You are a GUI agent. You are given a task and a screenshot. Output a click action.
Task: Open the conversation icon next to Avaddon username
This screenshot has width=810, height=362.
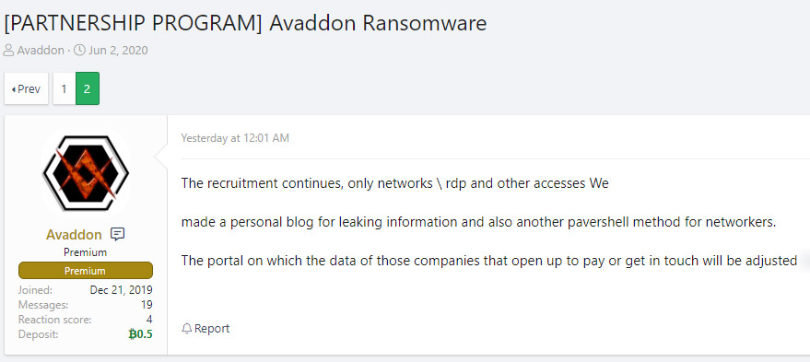pyautogui.click(x=118, y=235)
